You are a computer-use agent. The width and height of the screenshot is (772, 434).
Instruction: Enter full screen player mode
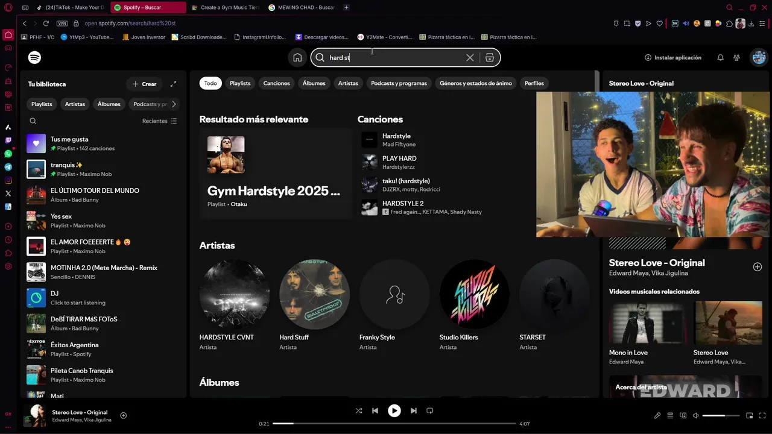[x=762, y=415]
